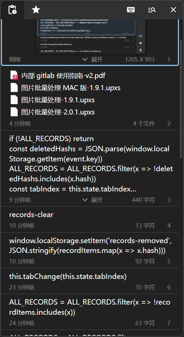The image size is (184, 337).
Task: Open the clipboard history tab
Action: coord(12,10)
